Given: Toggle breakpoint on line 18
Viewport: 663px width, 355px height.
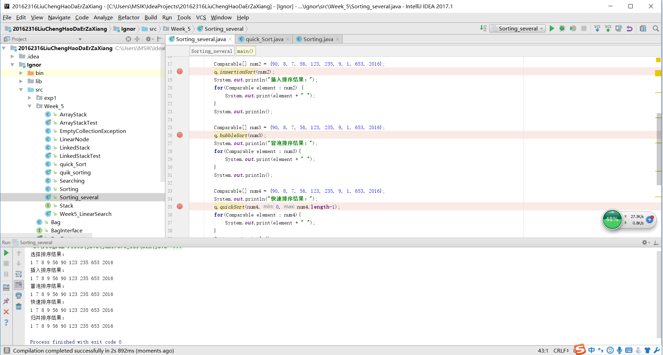Looking at the screenshot, I should coord(180,71).
